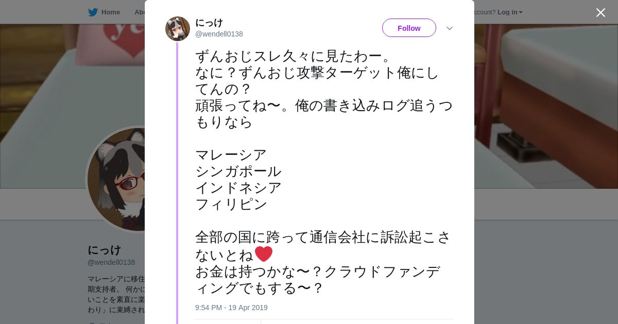Click the profile bio text starting with マレーシアに移住
618x324 pixels.
tap(116, 294)
